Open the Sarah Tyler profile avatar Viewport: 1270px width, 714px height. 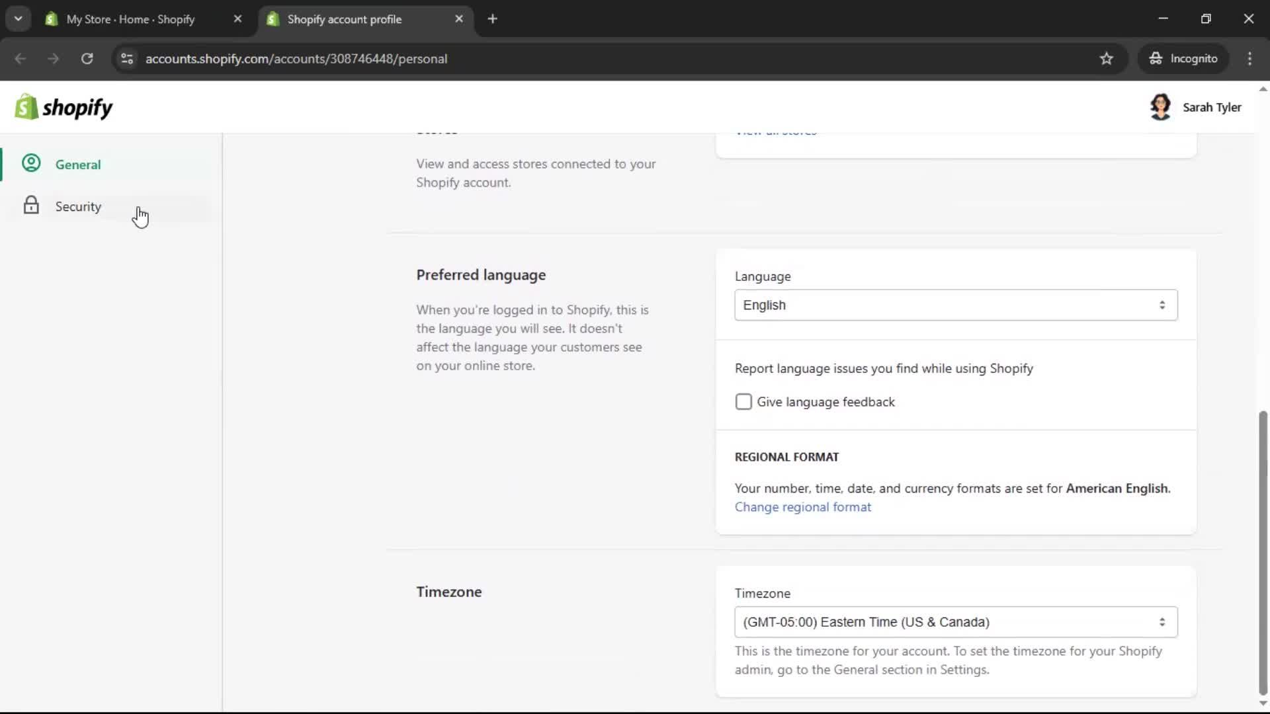1162,106
